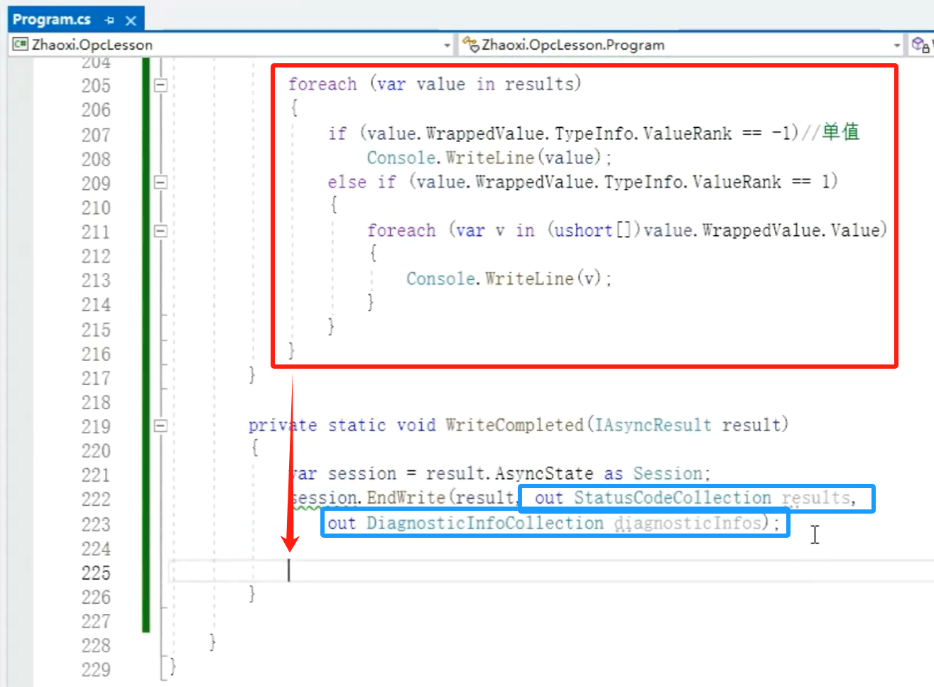
Task: Click the IAsyncResult type in method signature
Action: click(652, 425)
